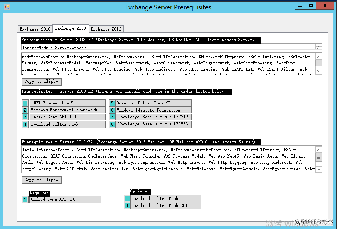This screenshot has width=337, height=229.
Task: Click Unfied Comm API 4.0 in 2008 R2 list
Action: click(68, 117)
